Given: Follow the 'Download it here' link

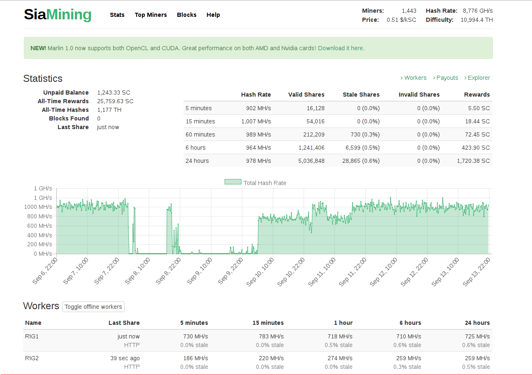Looking at the screenshot, I should pyautogui.click(x=341, y=48).
